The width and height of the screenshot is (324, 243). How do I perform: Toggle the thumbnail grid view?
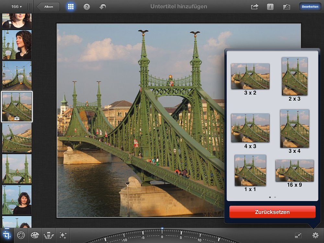tap(71, 6)
